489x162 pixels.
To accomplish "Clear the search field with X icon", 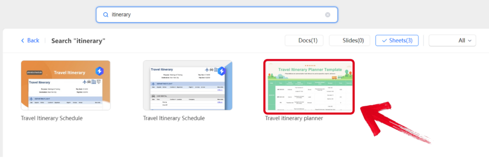I will [x=328, y=15].
